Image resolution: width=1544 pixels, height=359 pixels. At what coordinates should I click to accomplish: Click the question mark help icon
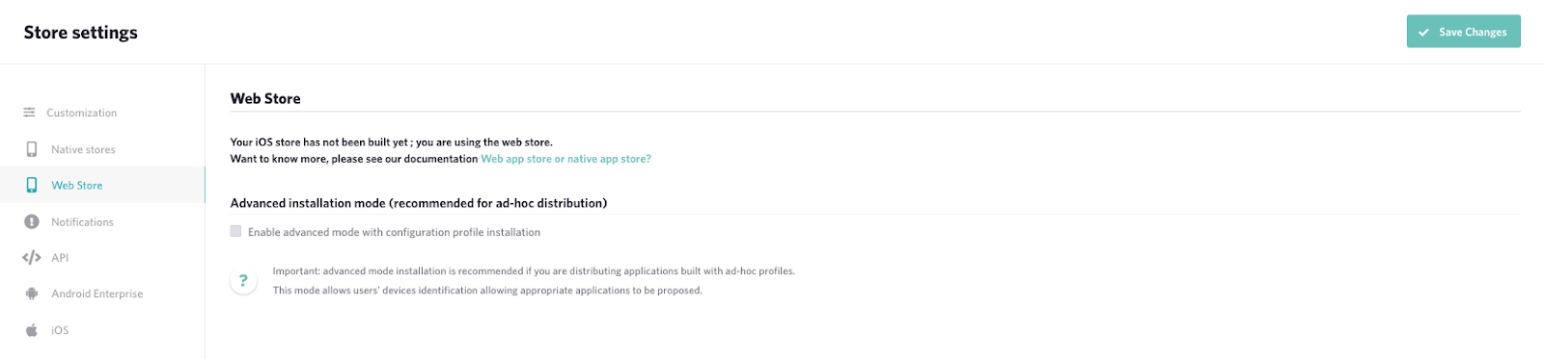point(243,281)
